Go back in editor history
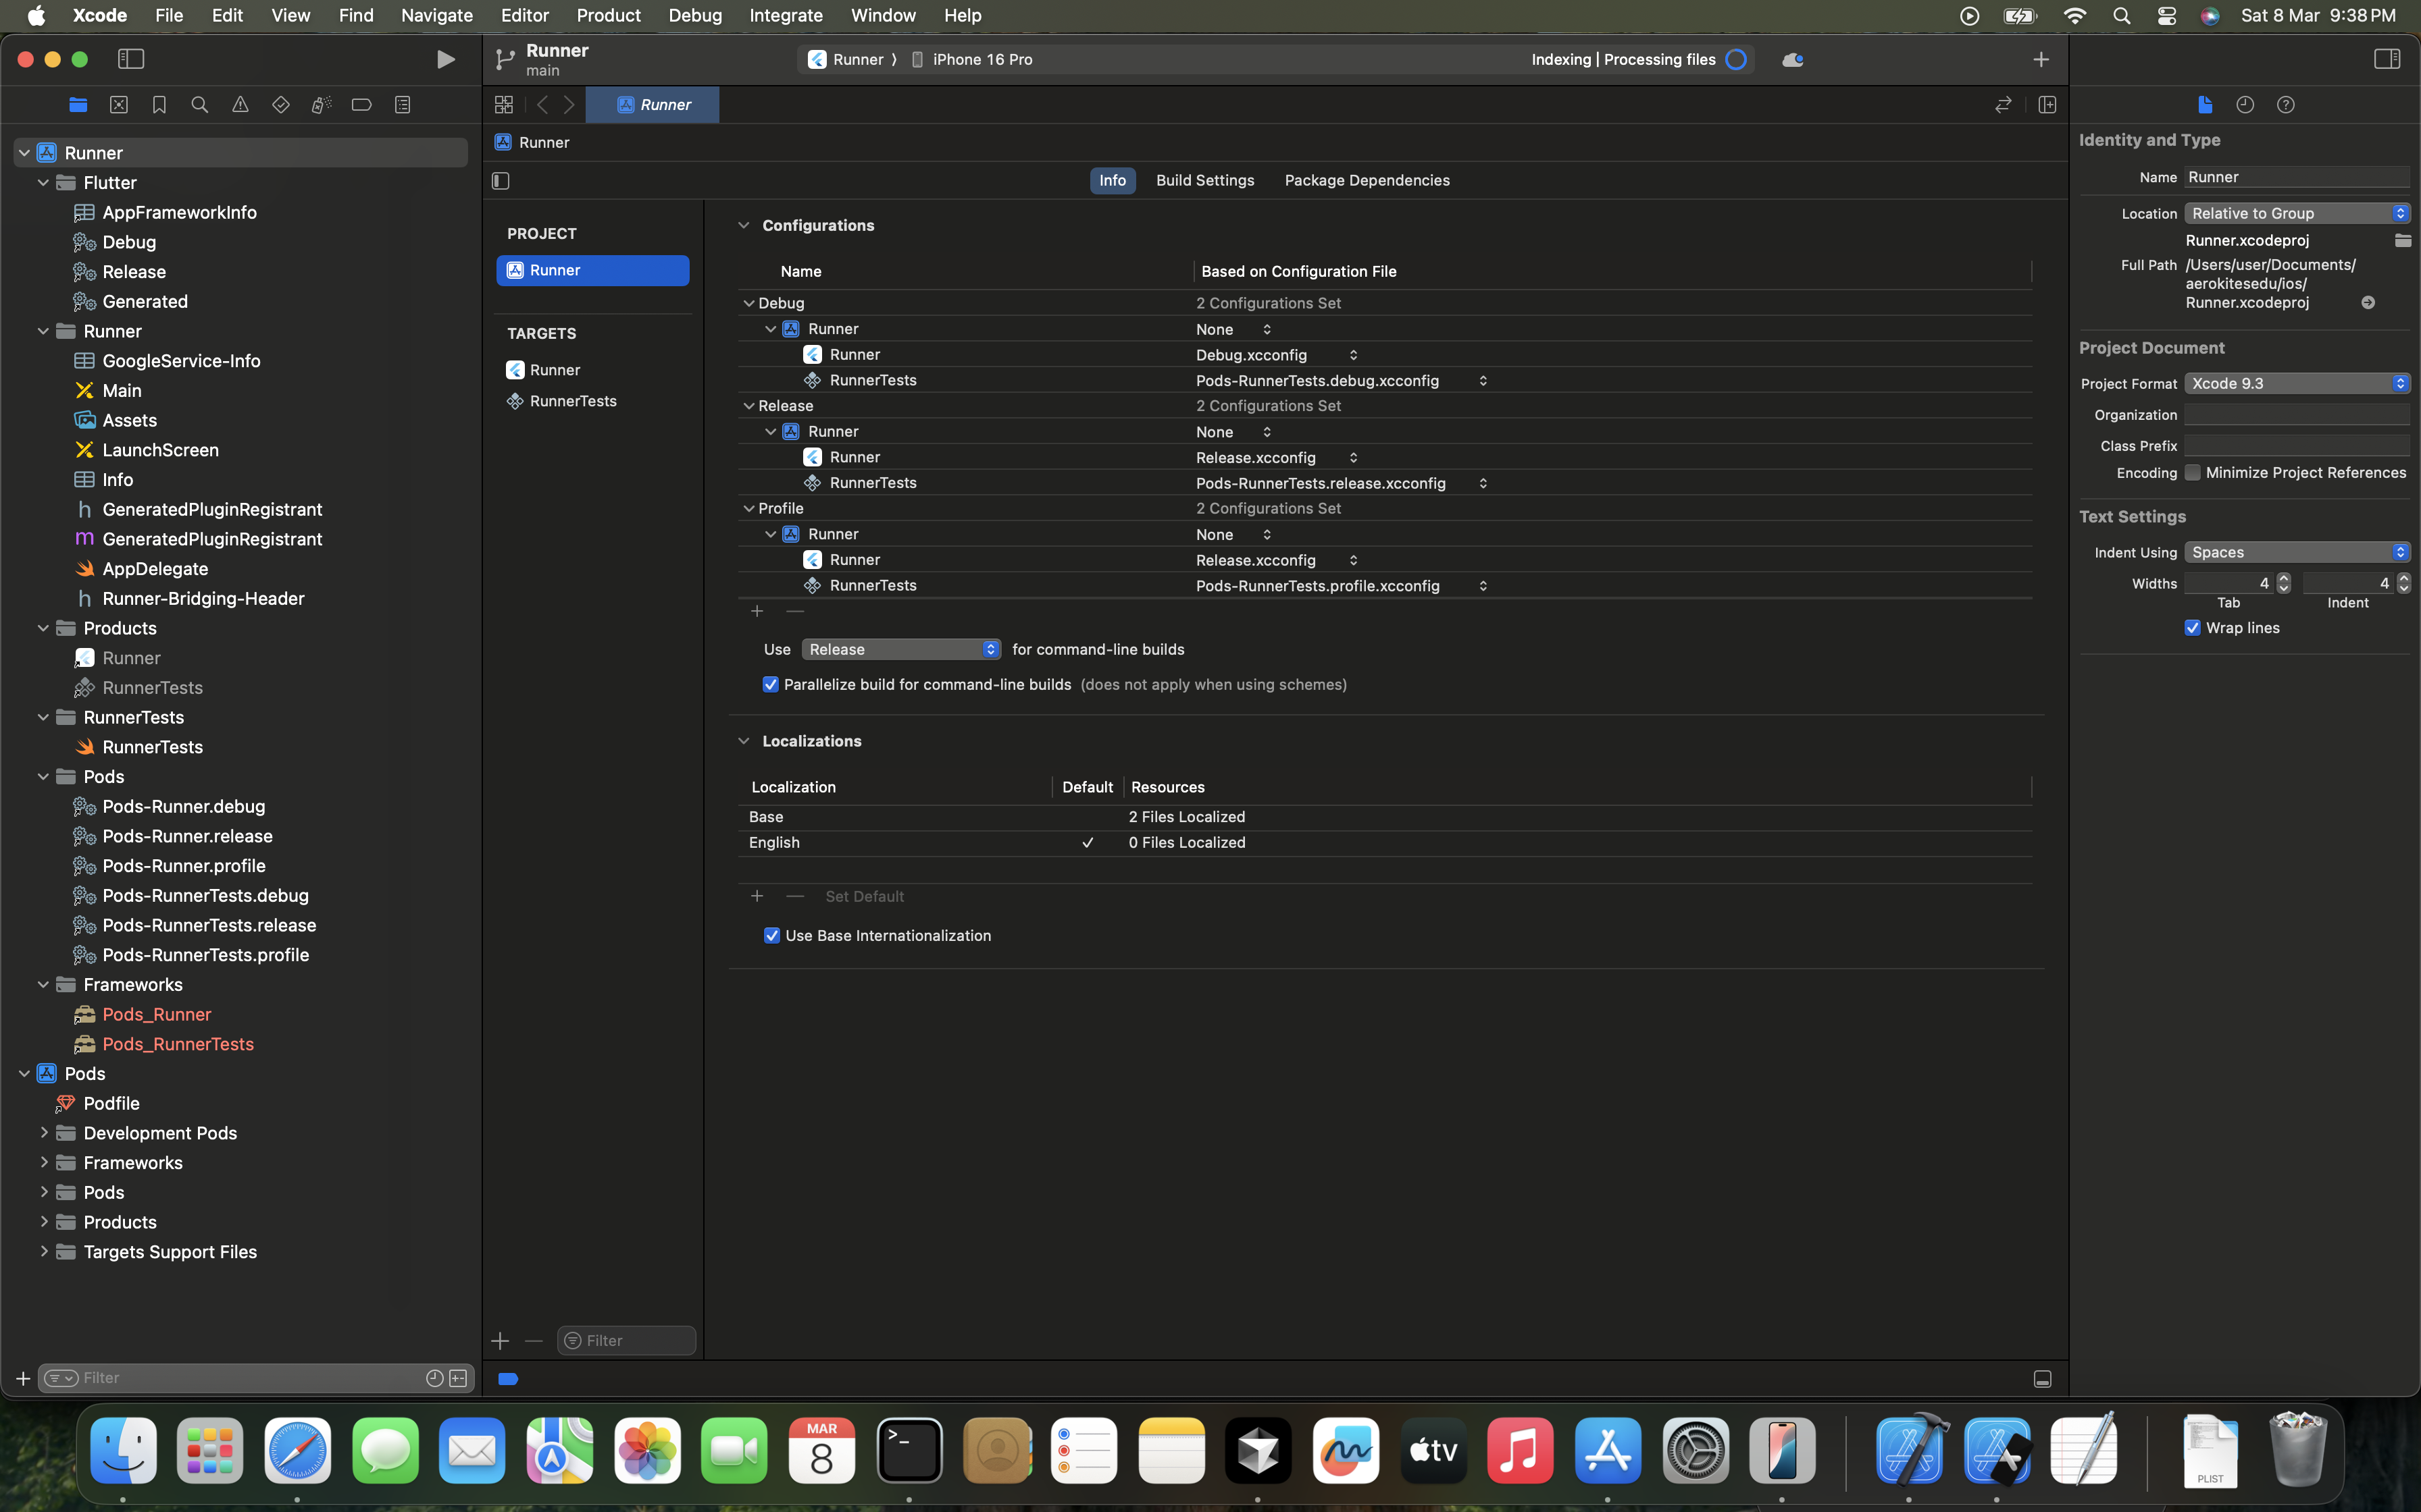This screenshot has height=1512, width=2421. [x=541, y=105]
